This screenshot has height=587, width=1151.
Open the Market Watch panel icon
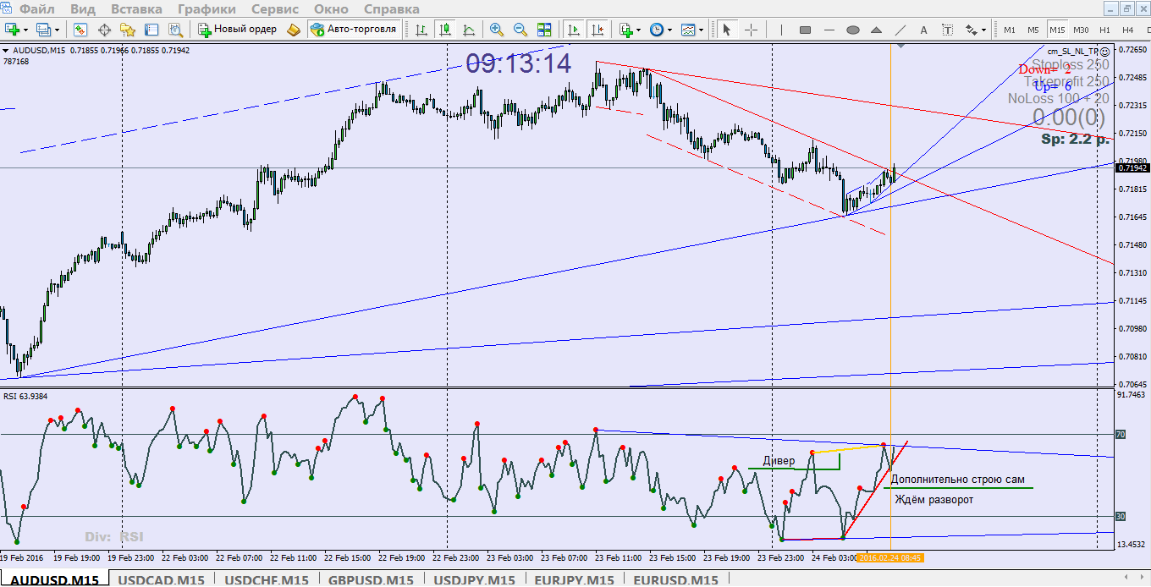click(80, 30)
